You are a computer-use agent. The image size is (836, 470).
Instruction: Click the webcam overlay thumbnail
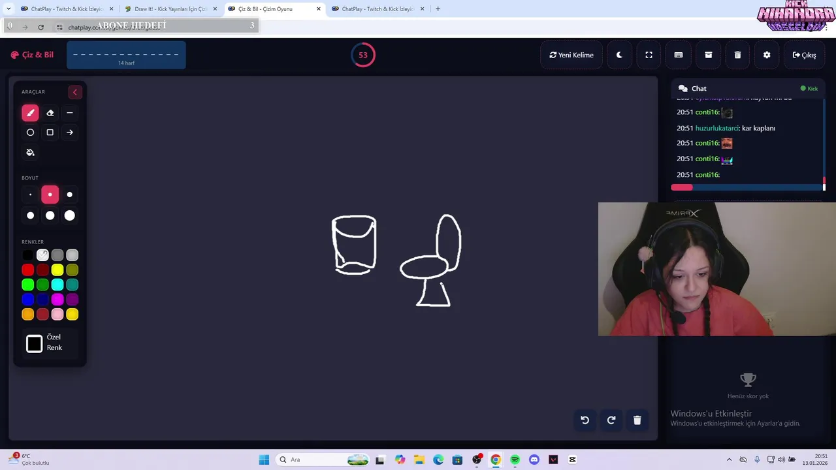point(716,269)
